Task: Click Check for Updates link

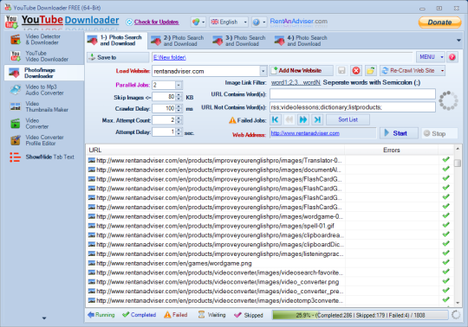Action: coord(156,22)
